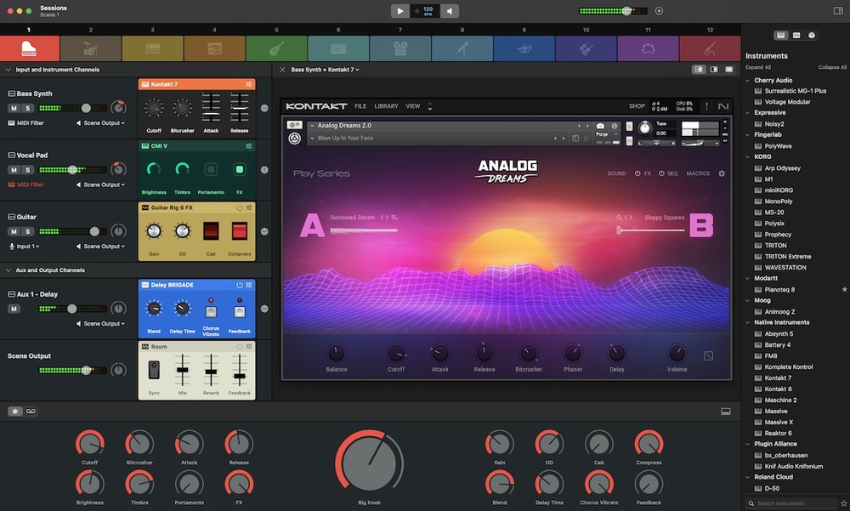Open Guitar's Input 1 dropdown

click(24, 247)
